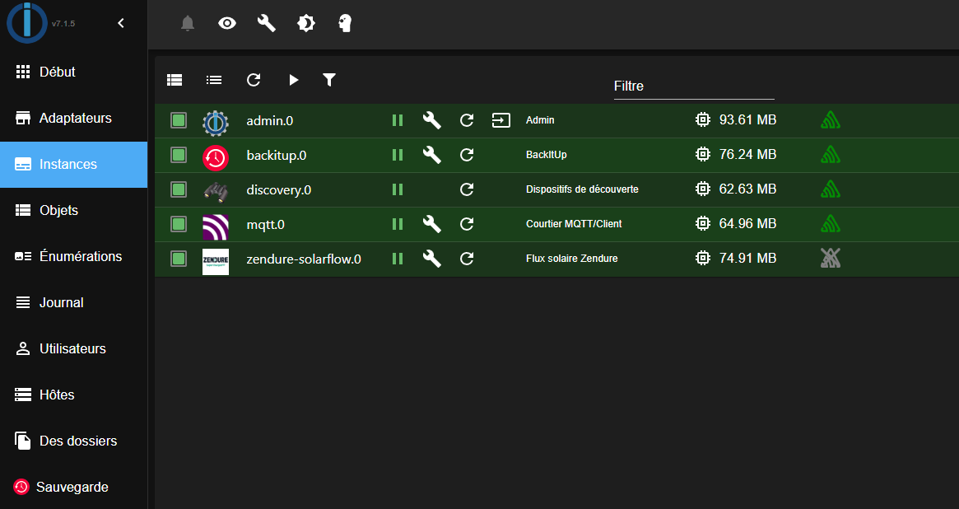
Task: Click zendure-solarflow.0 disconnected status icon
Action: (x=830, y=258)
